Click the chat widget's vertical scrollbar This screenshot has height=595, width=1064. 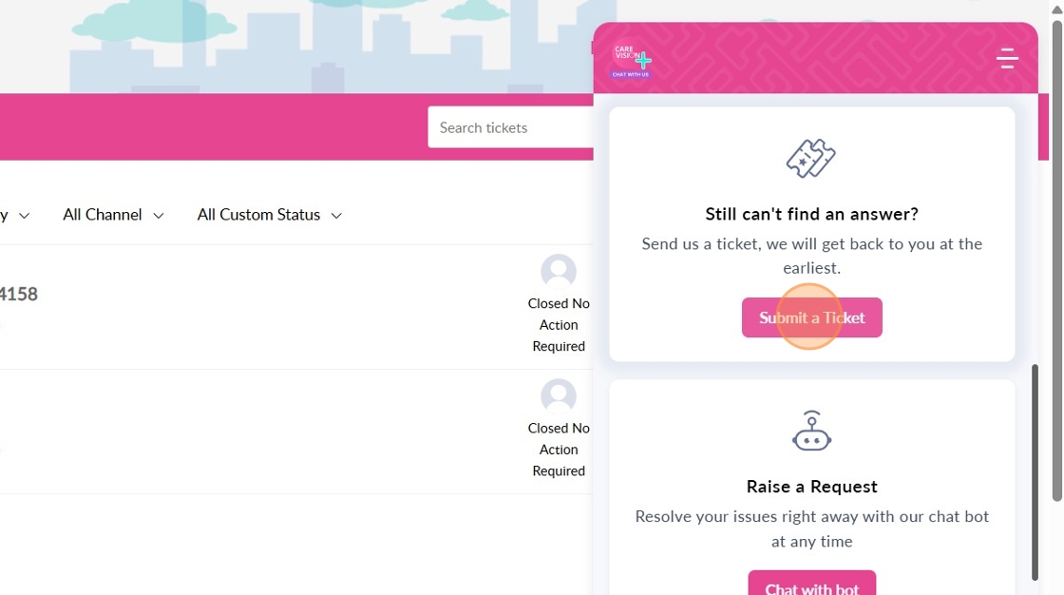[1035, 470]
